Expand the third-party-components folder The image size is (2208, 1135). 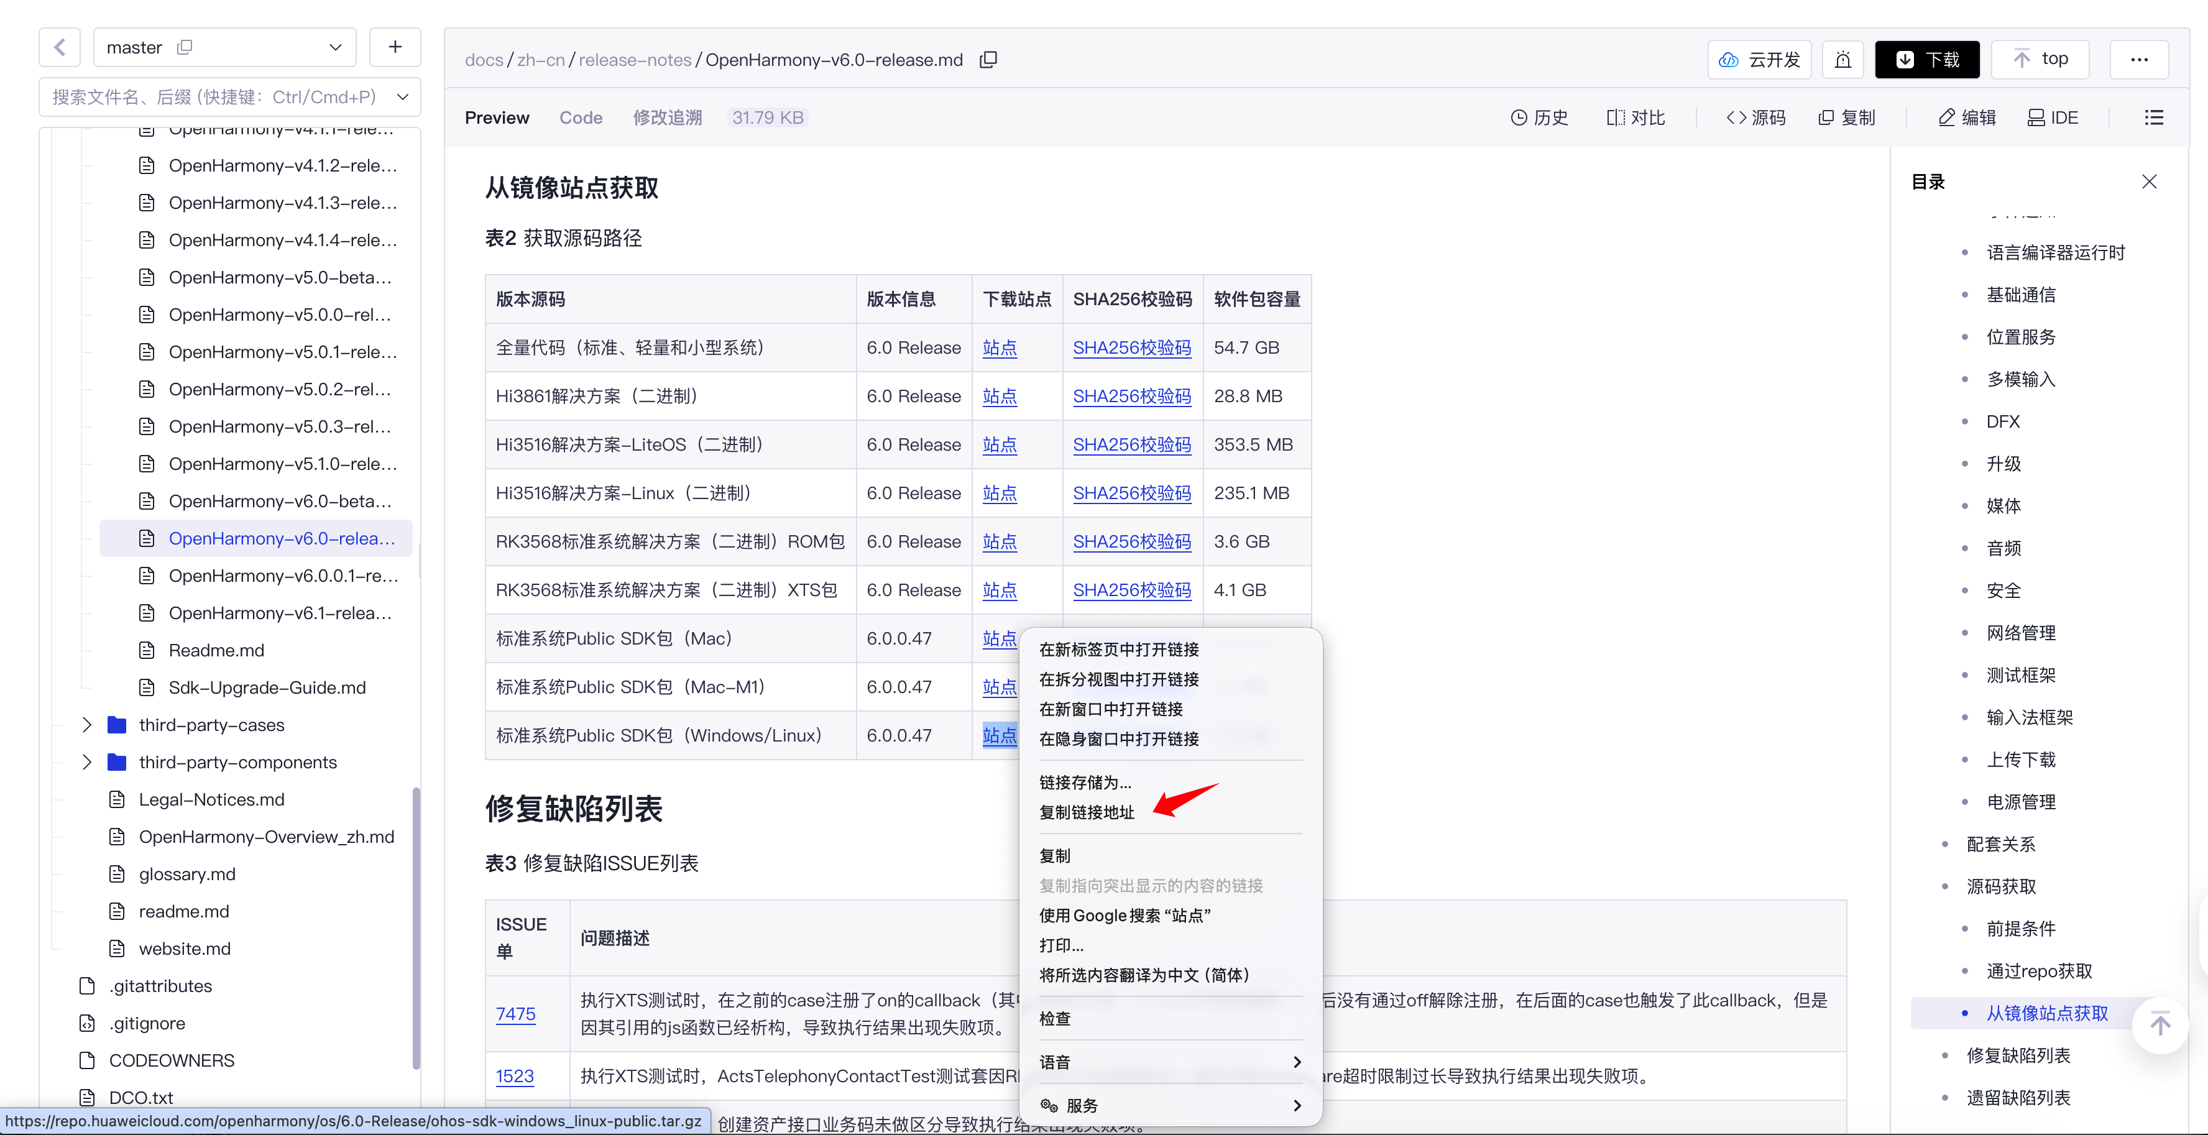point(86,762)
